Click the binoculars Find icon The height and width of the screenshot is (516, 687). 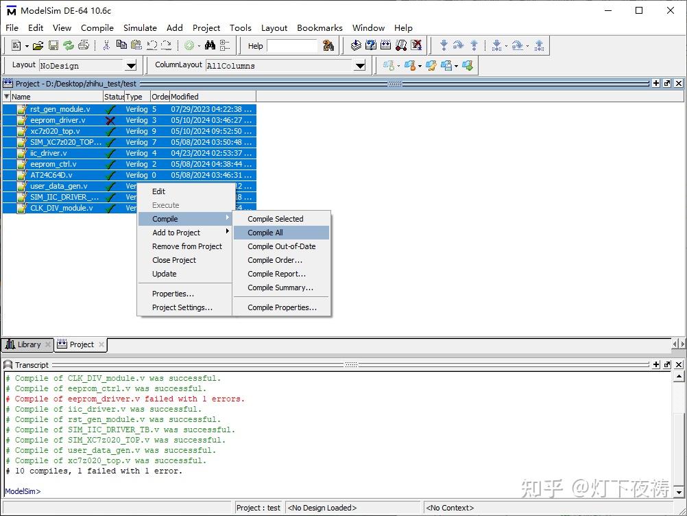point(210,45)
